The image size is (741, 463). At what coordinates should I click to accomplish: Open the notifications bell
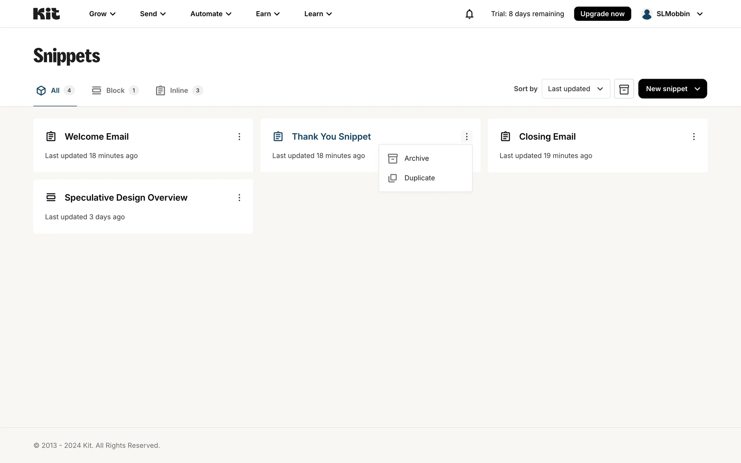point(469,14)
